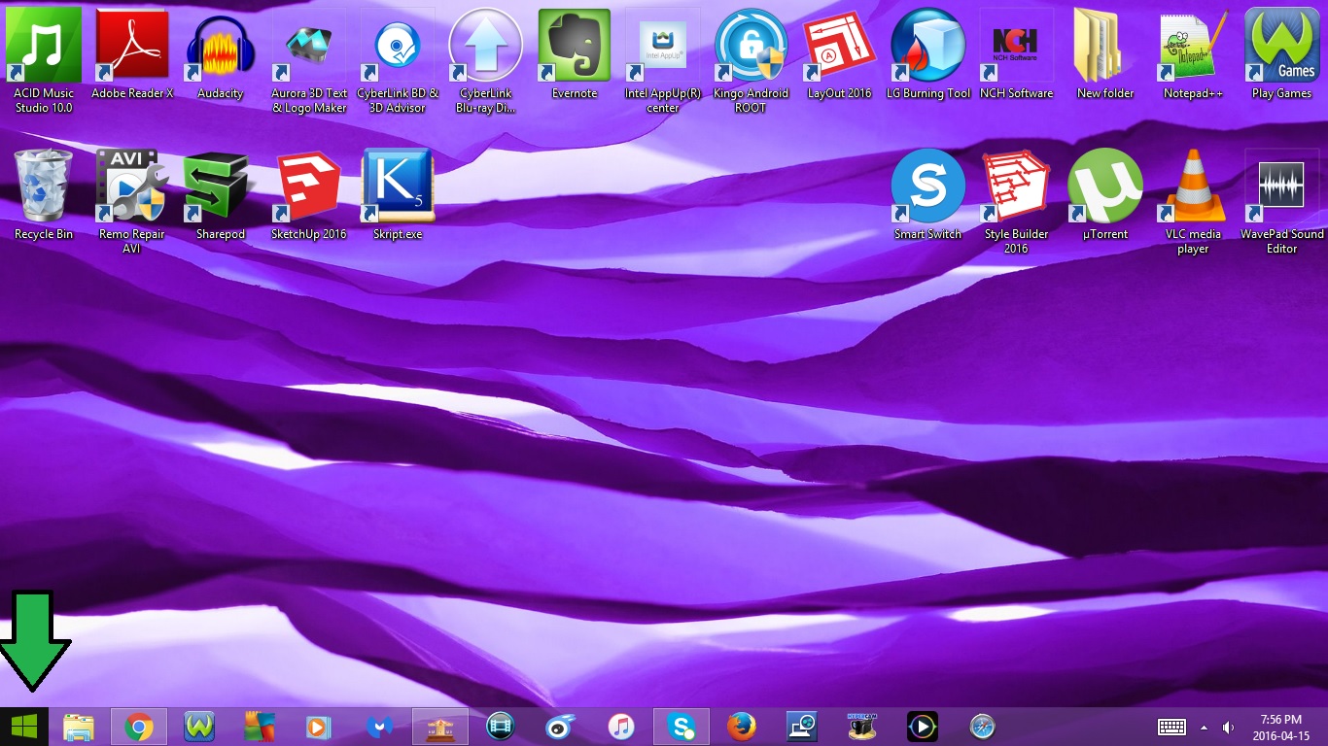Switch to the carousel app on the taskbar
This screenshot has width=1328, height=746.
(x=440, y=727)
